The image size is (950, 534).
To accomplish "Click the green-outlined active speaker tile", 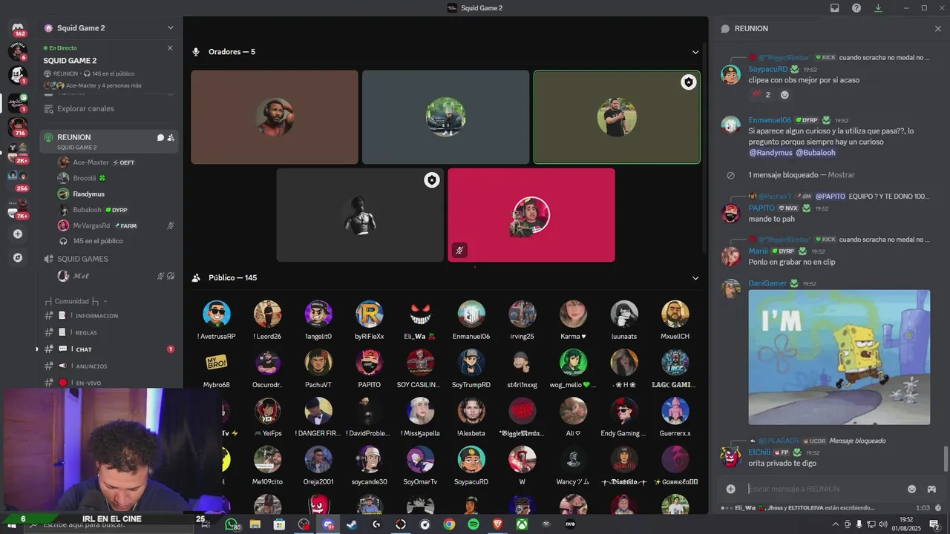I will click(x=617, y=117).
